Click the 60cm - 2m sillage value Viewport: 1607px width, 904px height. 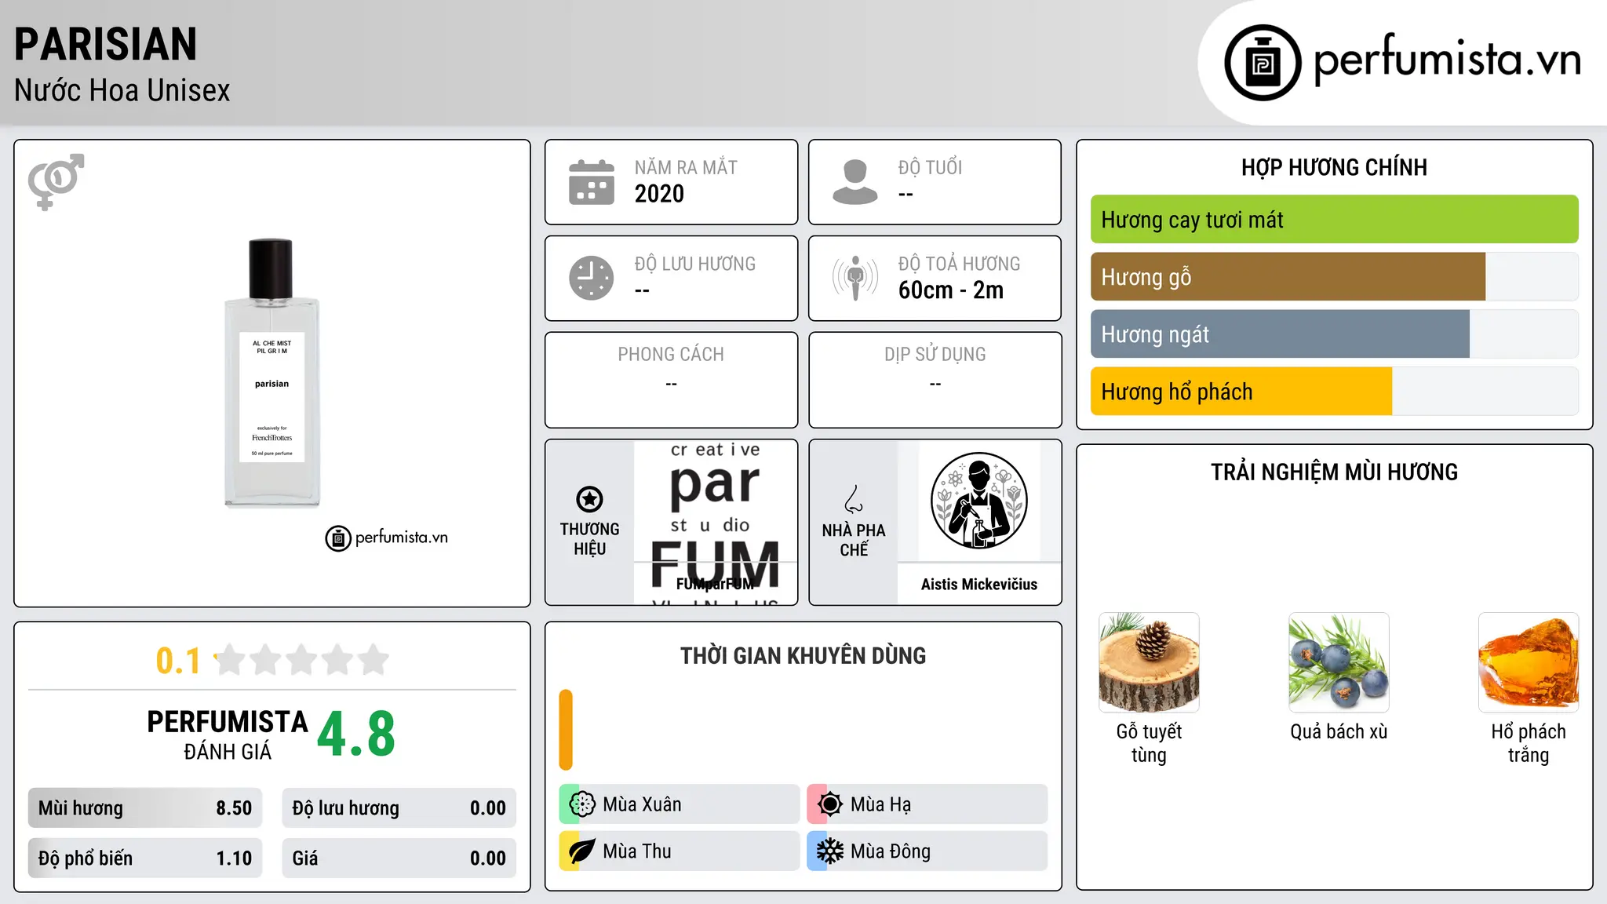(x=951, y=290)
